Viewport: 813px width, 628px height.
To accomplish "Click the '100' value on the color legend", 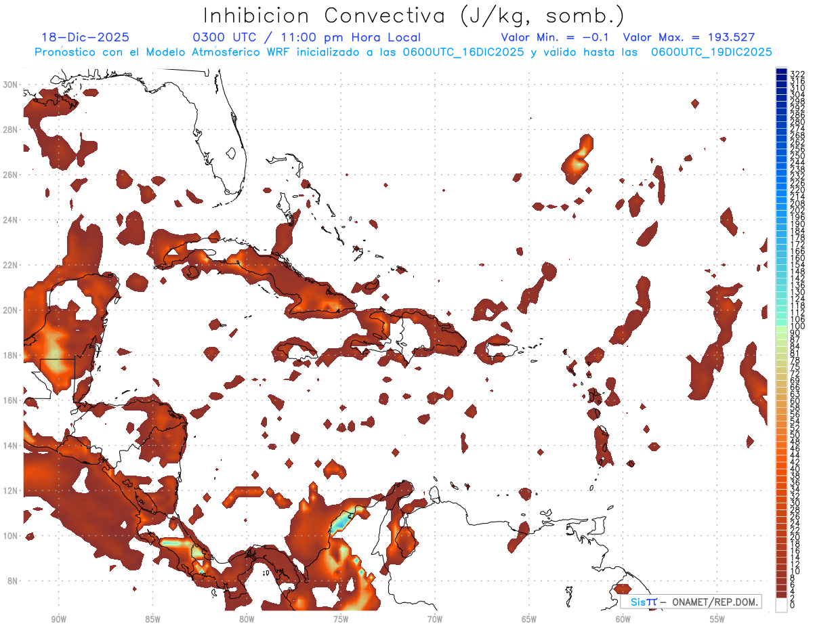I will [797, 327].
